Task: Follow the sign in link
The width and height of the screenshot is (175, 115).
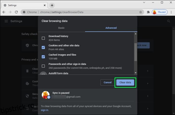Action: pyautogui.click(x=45, y=110)
